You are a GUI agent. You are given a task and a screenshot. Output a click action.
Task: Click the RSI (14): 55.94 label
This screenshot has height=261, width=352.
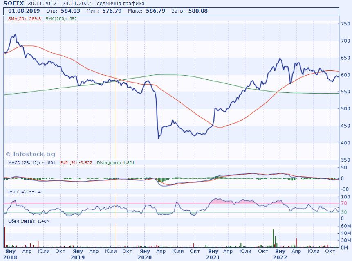pos(25,192)
